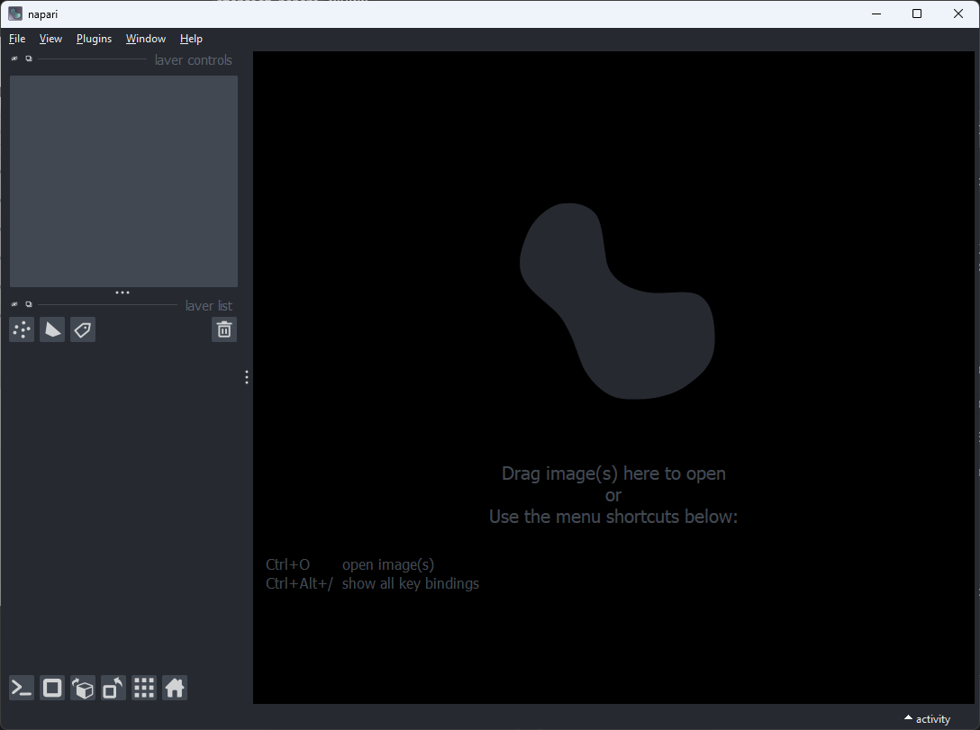Reset view with the home button
Image resolution: width=980 pixels, height=730 pixels.
click(x=175, y=689)
